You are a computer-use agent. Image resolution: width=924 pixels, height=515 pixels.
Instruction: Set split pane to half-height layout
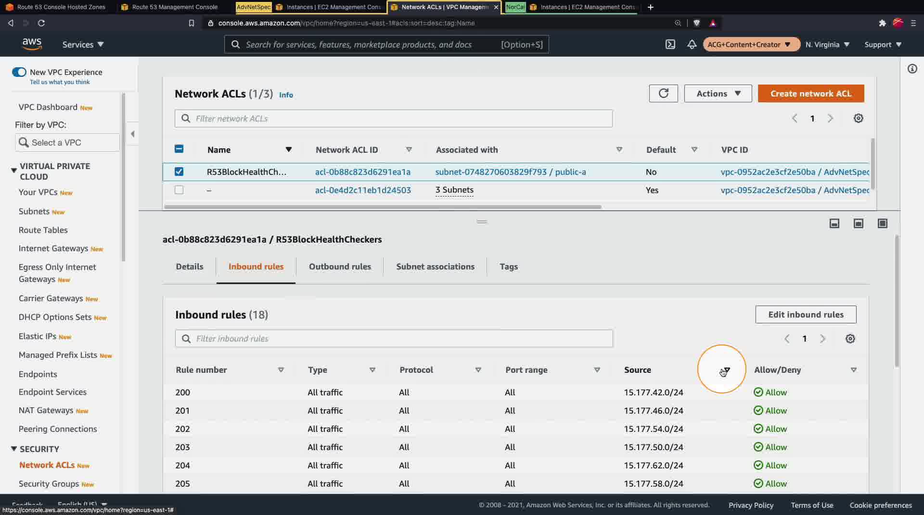coord(858,223)
